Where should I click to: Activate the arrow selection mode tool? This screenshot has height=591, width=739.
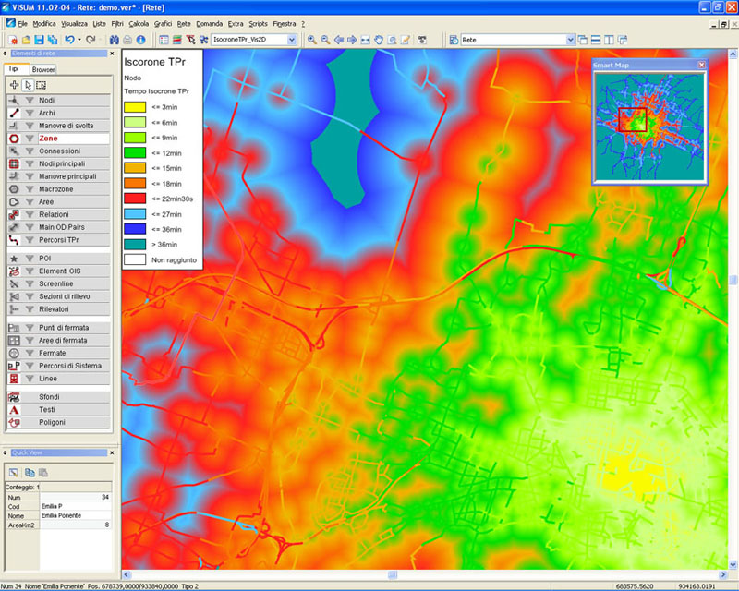[28, 85]
